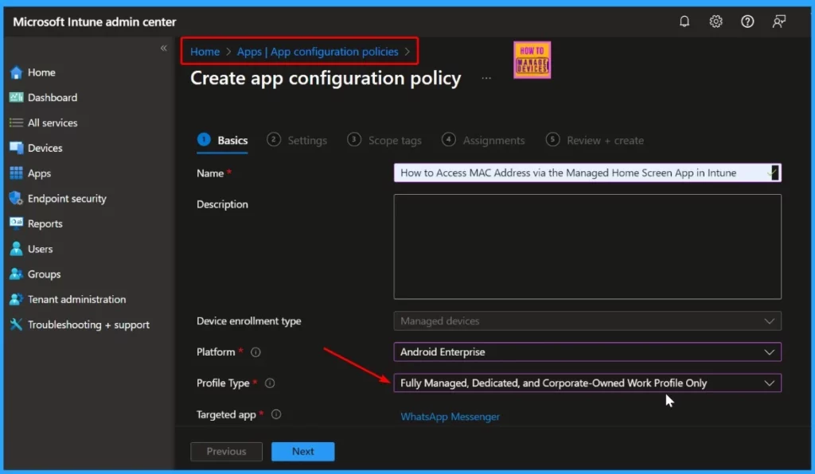Click the All services list icon
This screenshot has width=815, height=474.
point(16,122)
